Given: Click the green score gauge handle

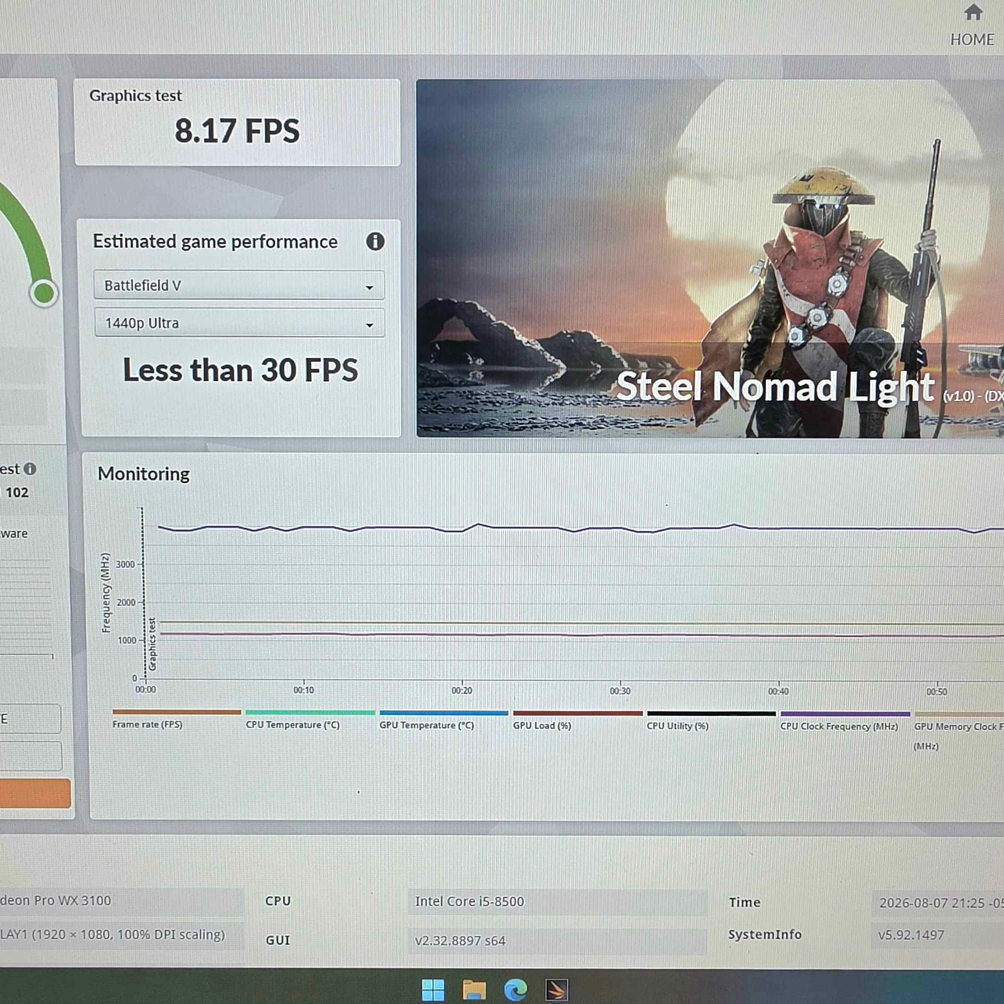Looking at the screenshot, I should pos(44,293).
